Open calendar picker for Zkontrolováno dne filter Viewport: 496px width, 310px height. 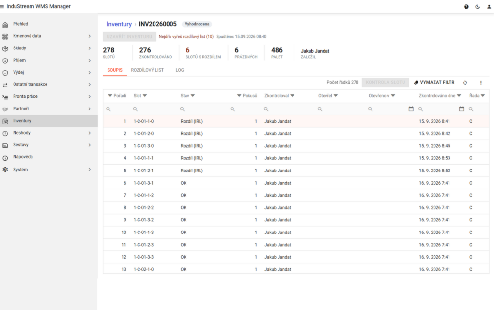[x=462, y=109]
